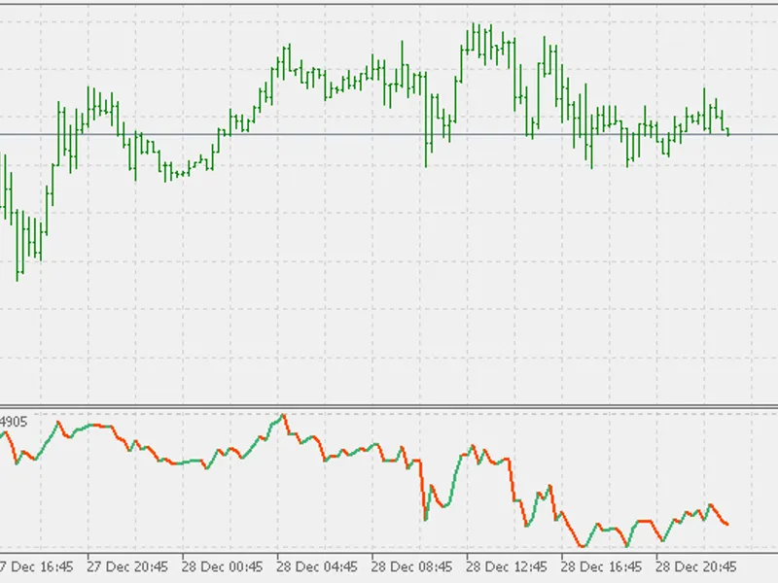
Task: Click the '28 Dec 12:45' time label
Action: [507, 566]
